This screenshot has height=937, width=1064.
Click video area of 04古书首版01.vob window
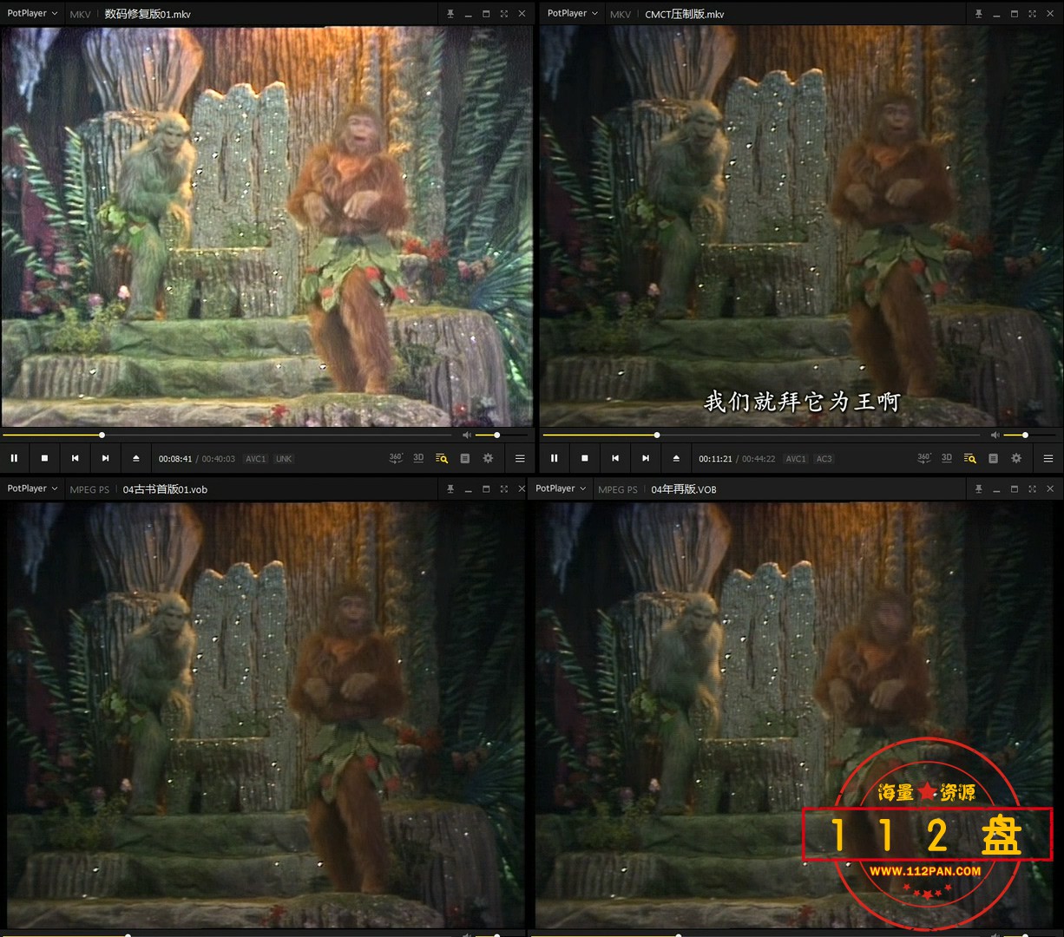264,714
